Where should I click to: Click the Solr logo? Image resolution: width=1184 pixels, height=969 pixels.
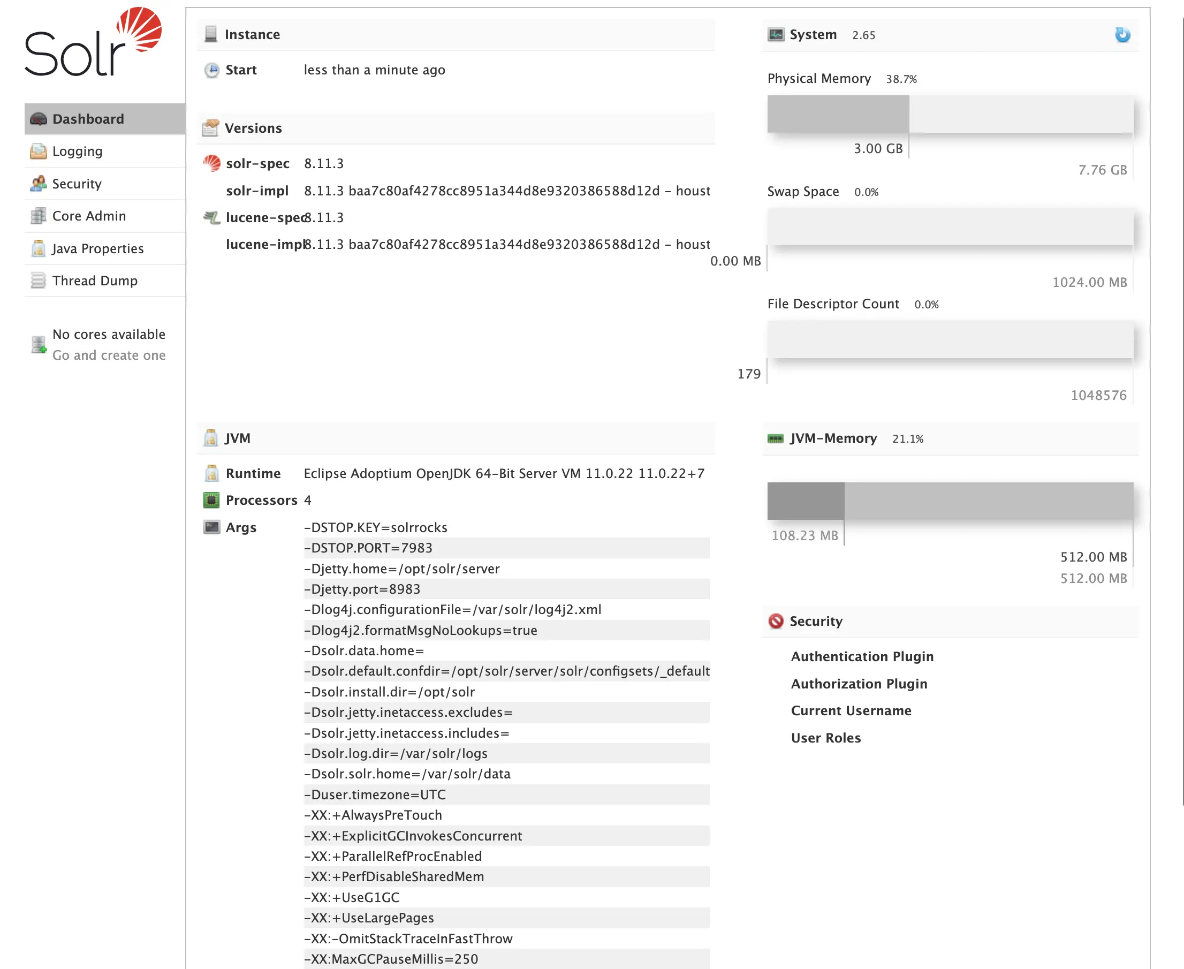[x=93, y=41]
